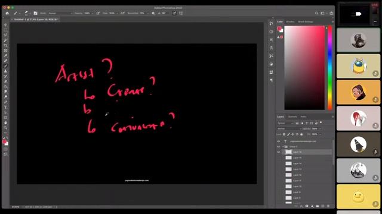382x214 pixels.
Task: Toggle symmetry paint options butterfly icon
Action: 181,13
